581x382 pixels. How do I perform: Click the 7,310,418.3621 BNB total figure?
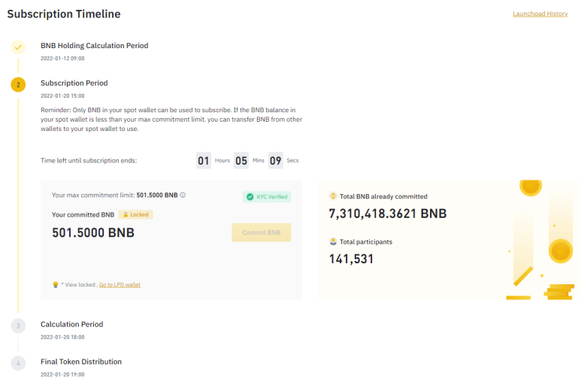click(388, 214)
